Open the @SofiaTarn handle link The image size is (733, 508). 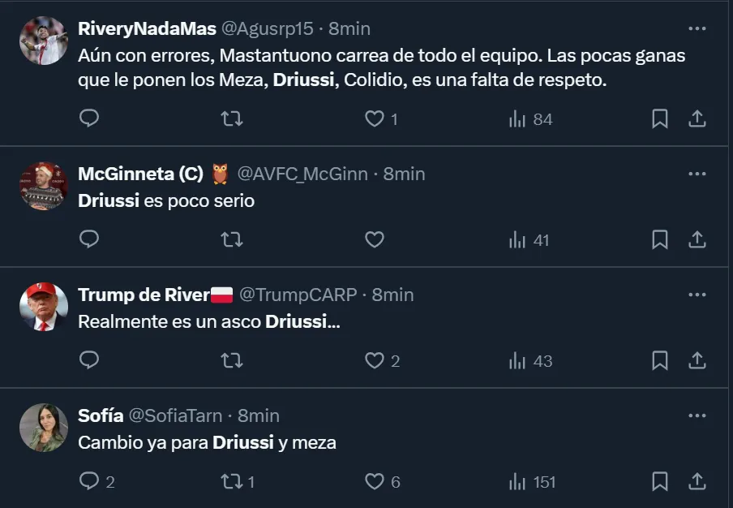[x=175, y=415]
